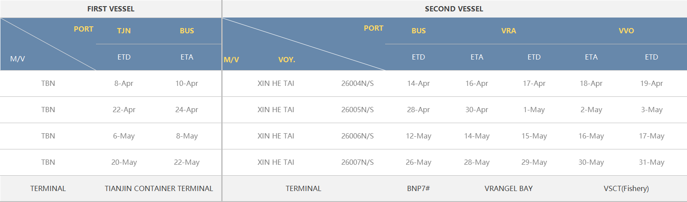This screenshot has height=202, width=687.
Task: Click voyage number 26005N/S
Action: [357, 110]
